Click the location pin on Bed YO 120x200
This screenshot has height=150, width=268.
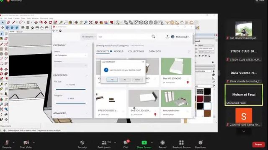188,82
